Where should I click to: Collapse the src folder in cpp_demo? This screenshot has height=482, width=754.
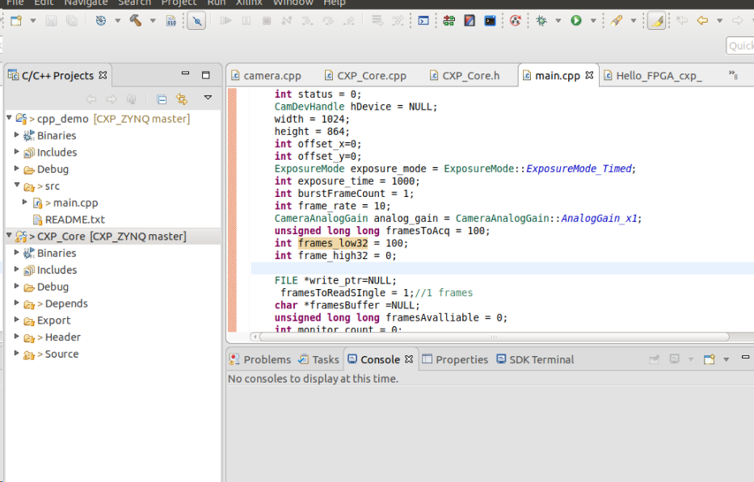(x=17, y=187)
